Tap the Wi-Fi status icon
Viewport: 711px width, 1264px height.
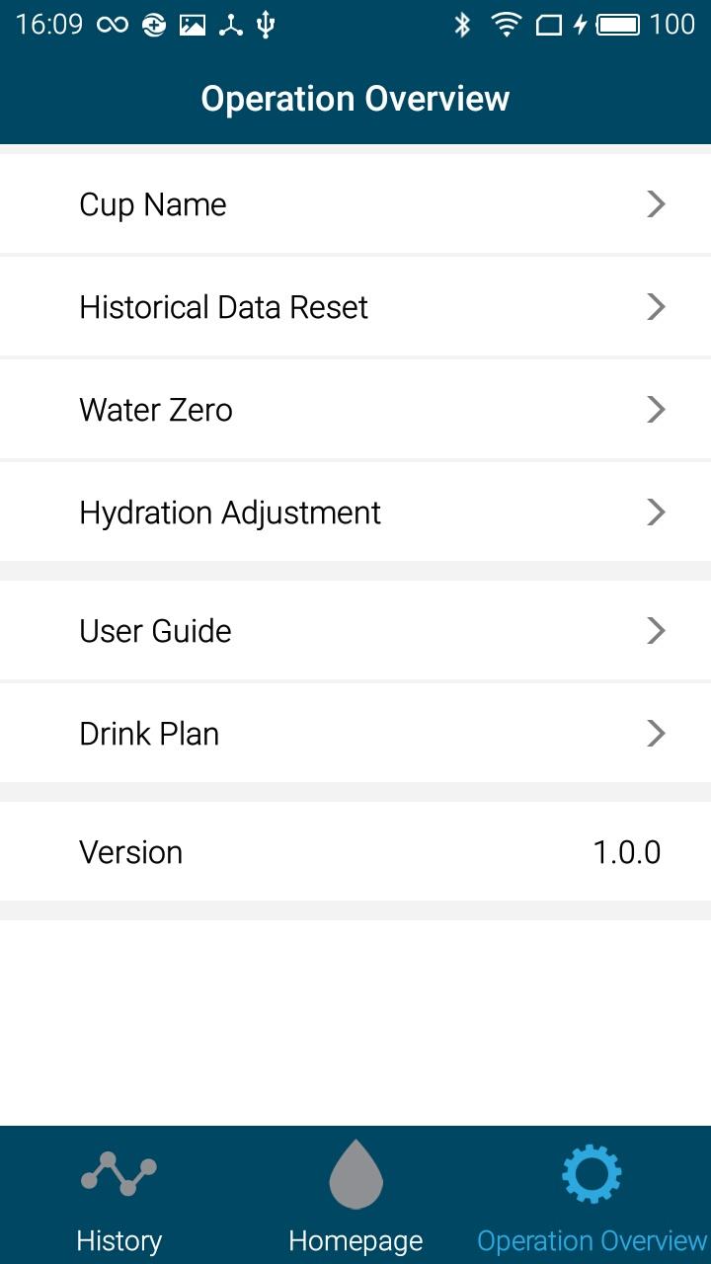(x=507, y=25)
